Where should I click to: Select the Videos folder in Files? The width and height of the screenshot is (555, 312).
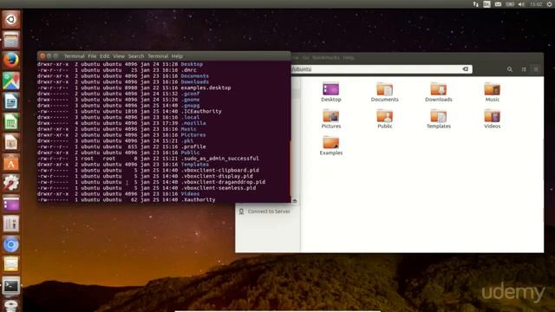click(493, 119)
